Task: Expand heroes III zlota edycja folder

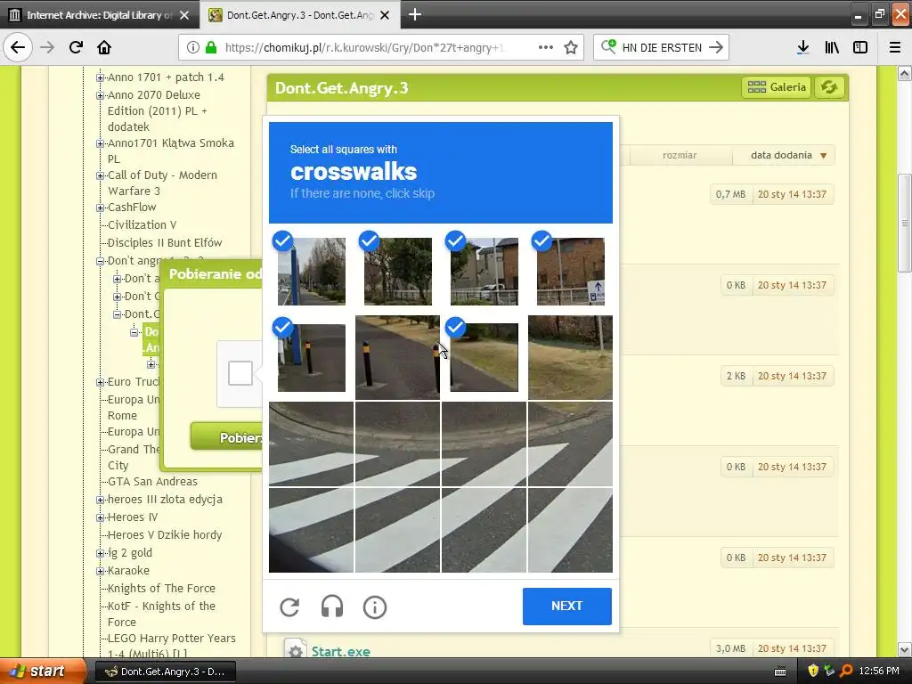Action: [100, 500]
